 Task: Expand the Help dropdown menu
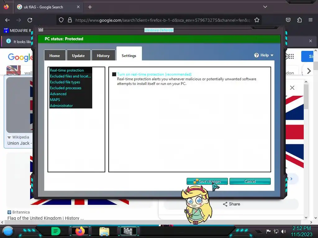[264, 55]
